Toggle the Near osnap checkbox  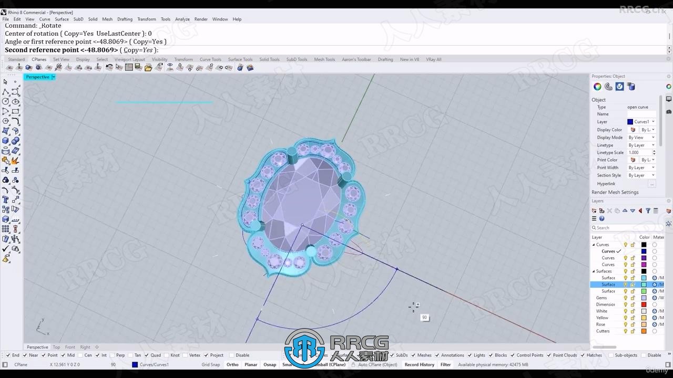pos(25,355)
